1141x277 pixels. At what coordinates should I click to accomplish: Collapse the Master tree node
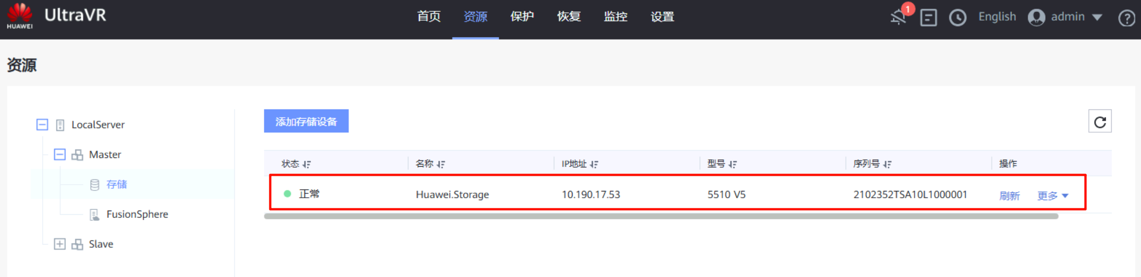point(60,154)
